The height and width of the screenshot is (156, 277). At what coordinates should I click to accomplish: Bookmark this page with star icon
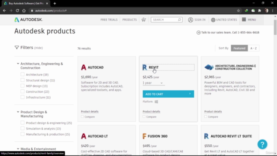point(238,10)
